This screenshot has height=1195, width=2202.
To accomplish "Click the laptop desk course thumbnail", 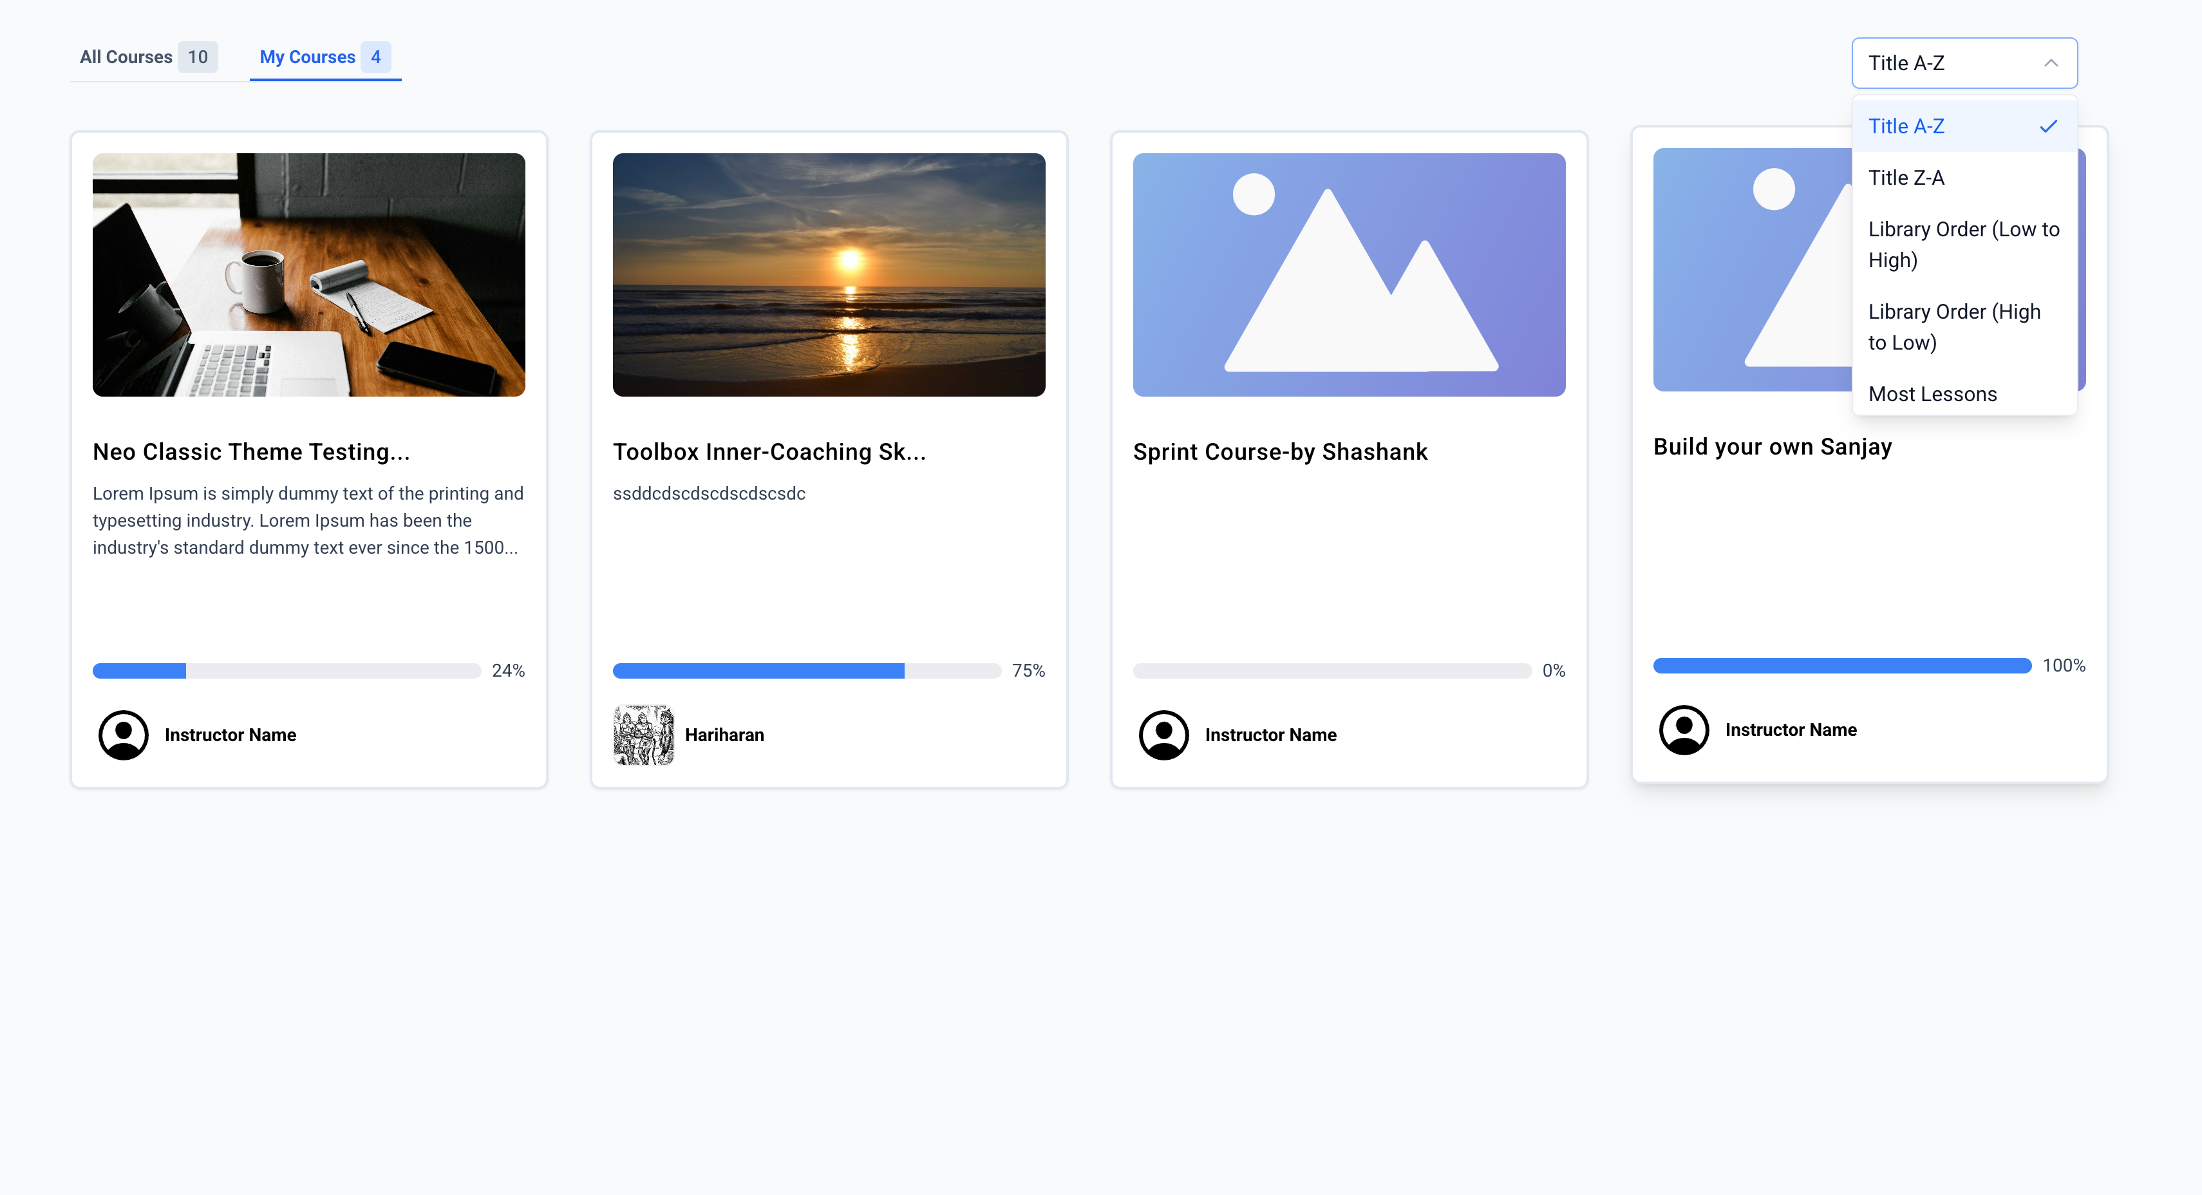I will [308, 274].
